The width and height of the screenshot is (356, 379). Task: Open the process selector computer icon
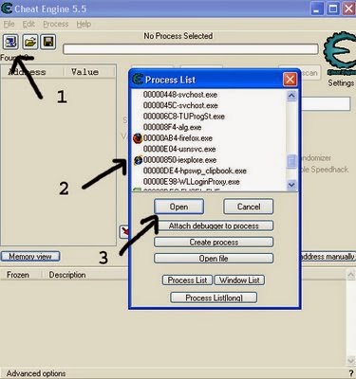tap(10, 42)
